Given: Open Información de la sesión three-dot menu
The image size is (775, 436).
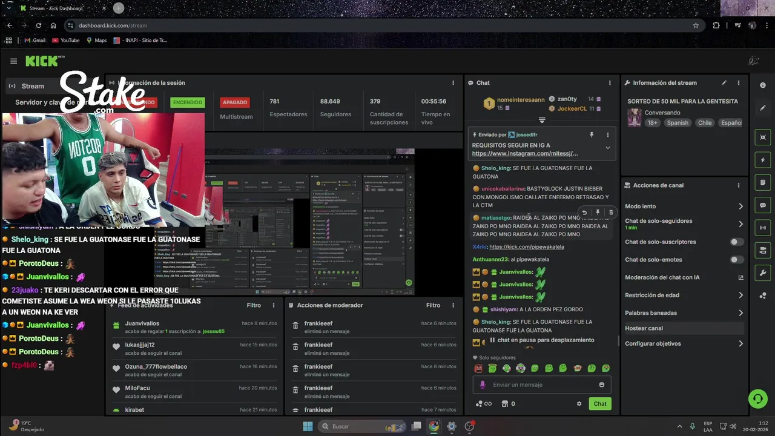Looking at the screenshot, I should point(453,83).
